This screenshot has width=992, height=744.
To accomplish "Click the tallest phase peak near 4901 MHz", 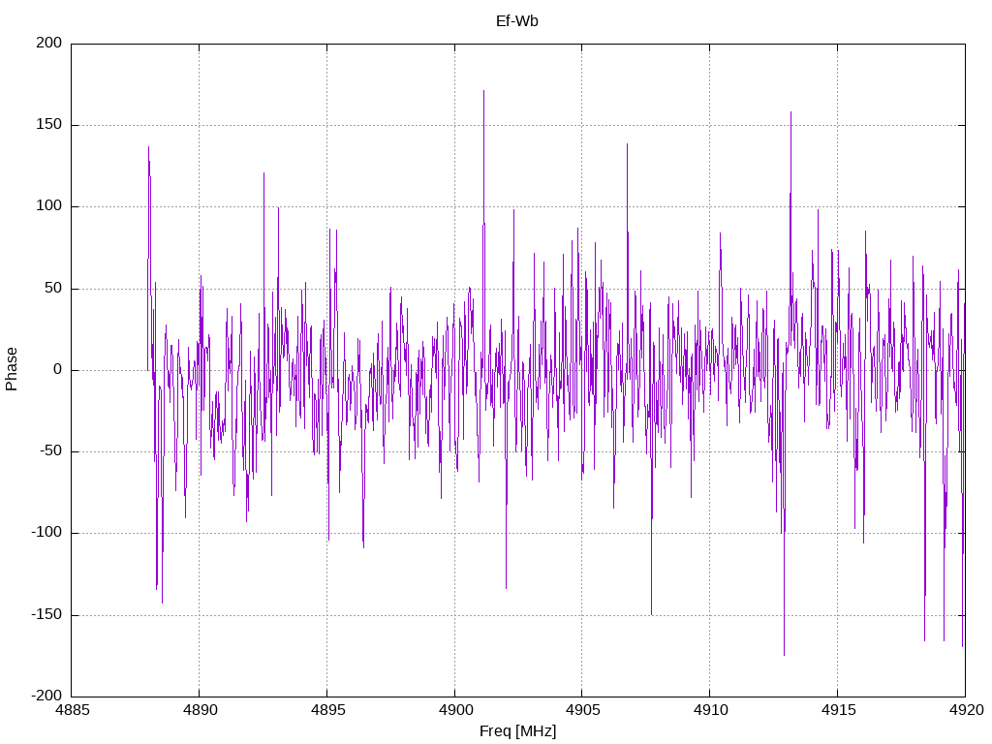I will [484, 92].
